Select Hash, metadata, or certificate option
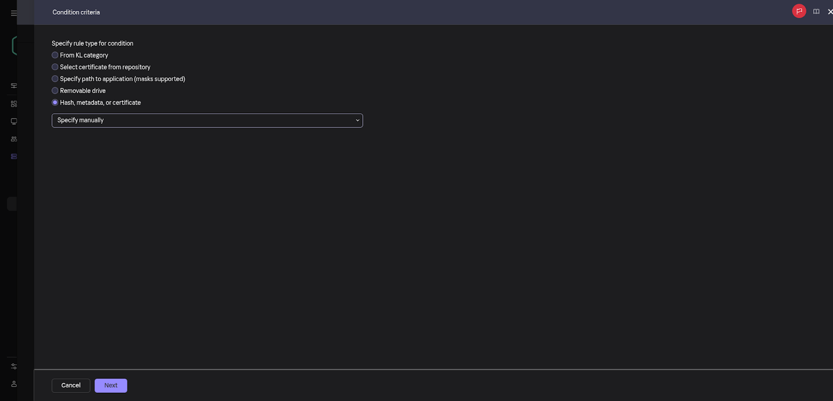 click(55, 102)
